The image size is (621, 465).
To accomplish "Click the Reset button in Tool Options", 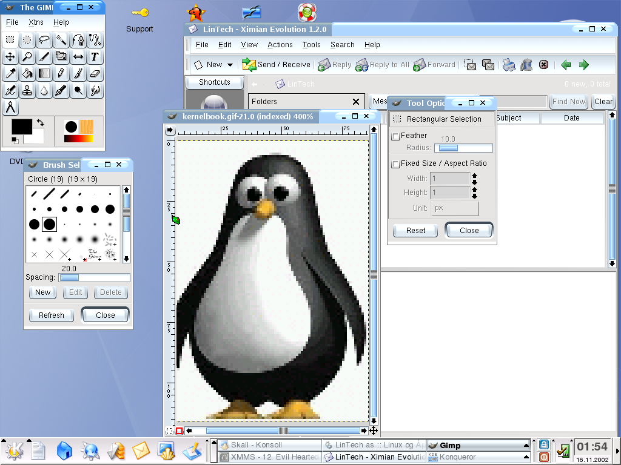I will pyautogui.click(x=415, y=231).
